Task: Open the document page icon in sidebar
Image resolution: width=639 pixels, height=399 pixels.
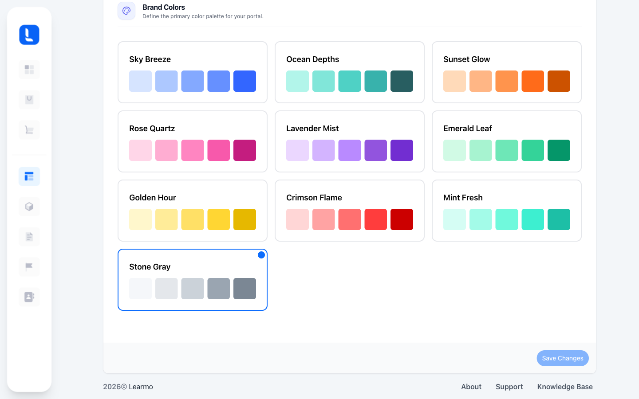Action: [x=29, y=237]
